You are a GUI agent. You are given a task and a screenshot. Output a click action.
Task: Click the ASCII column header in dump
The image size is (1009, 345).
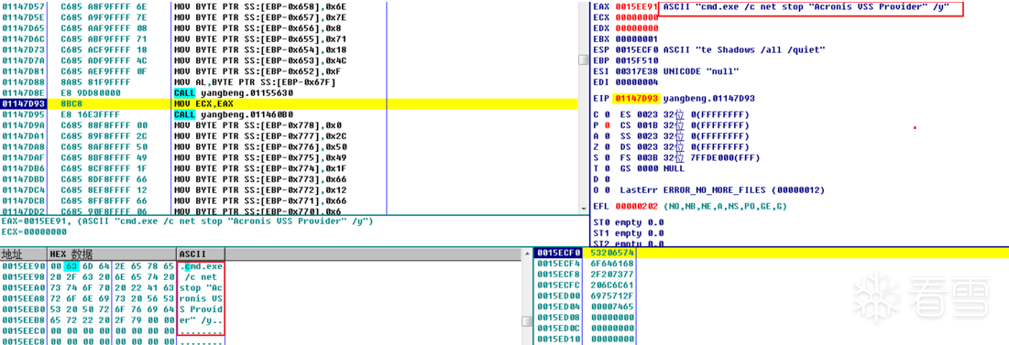click(201, 253)
